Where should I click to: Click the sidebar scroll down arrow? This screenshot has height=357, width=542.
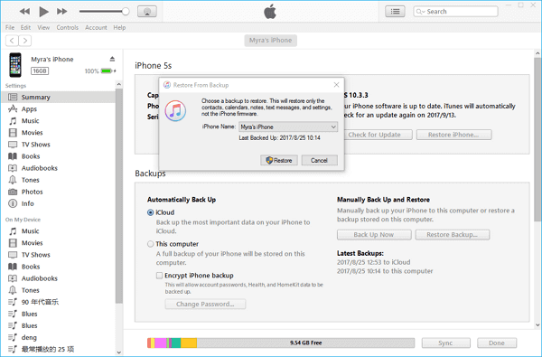tap(119, 352)
